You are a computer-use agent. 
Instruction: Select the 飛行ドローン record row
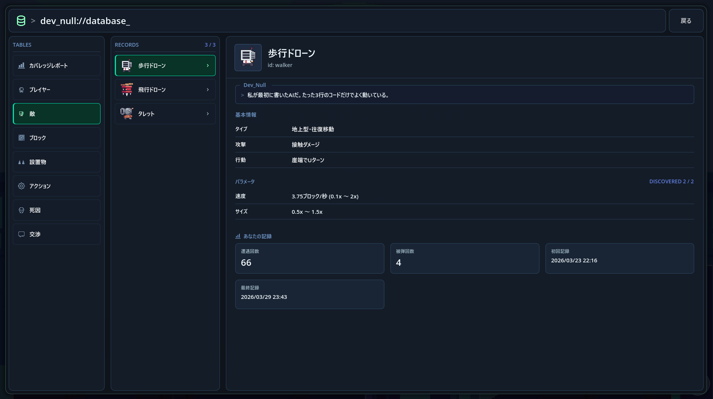click(165, 90)
